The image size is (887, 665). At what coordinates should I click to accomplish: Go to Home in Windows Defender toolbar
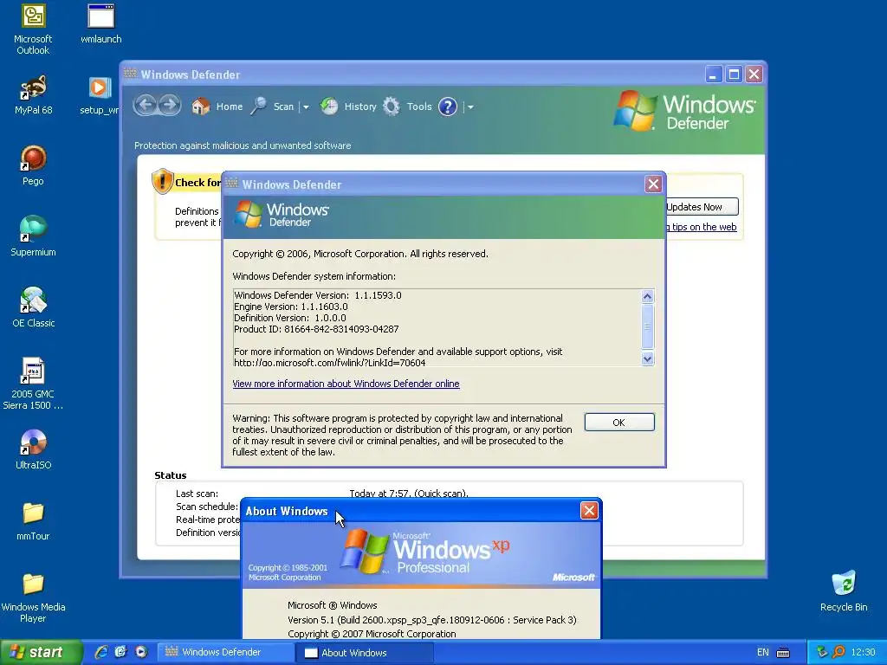217,107
